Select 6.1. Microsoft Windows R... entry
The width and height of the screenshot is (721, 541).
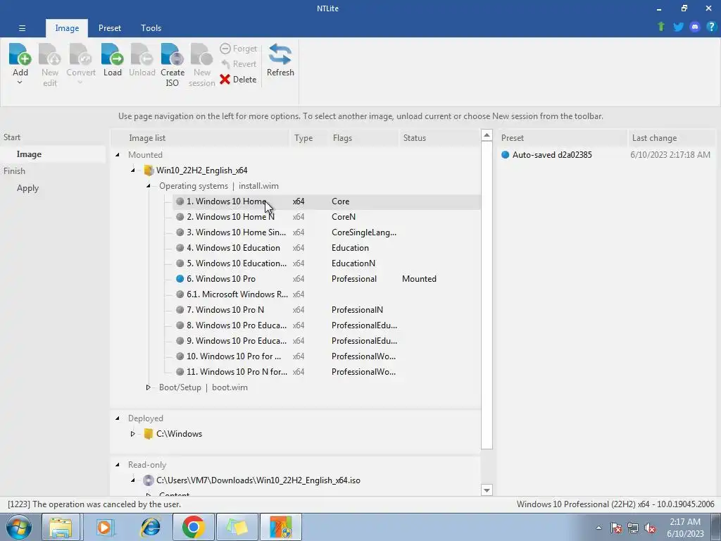click(x=327, y=294)
